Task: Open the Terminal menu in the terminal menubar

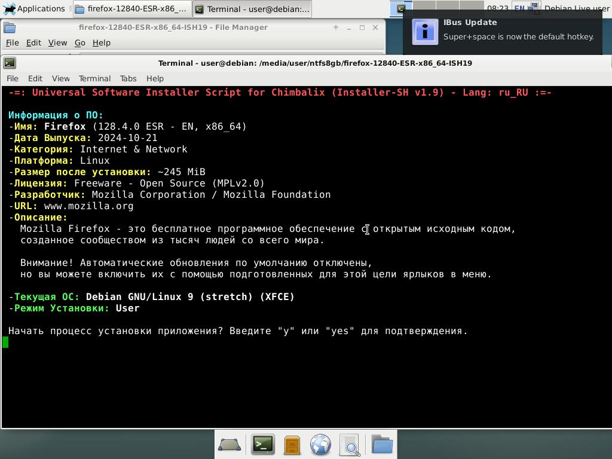Action: [x=95, y=78]
